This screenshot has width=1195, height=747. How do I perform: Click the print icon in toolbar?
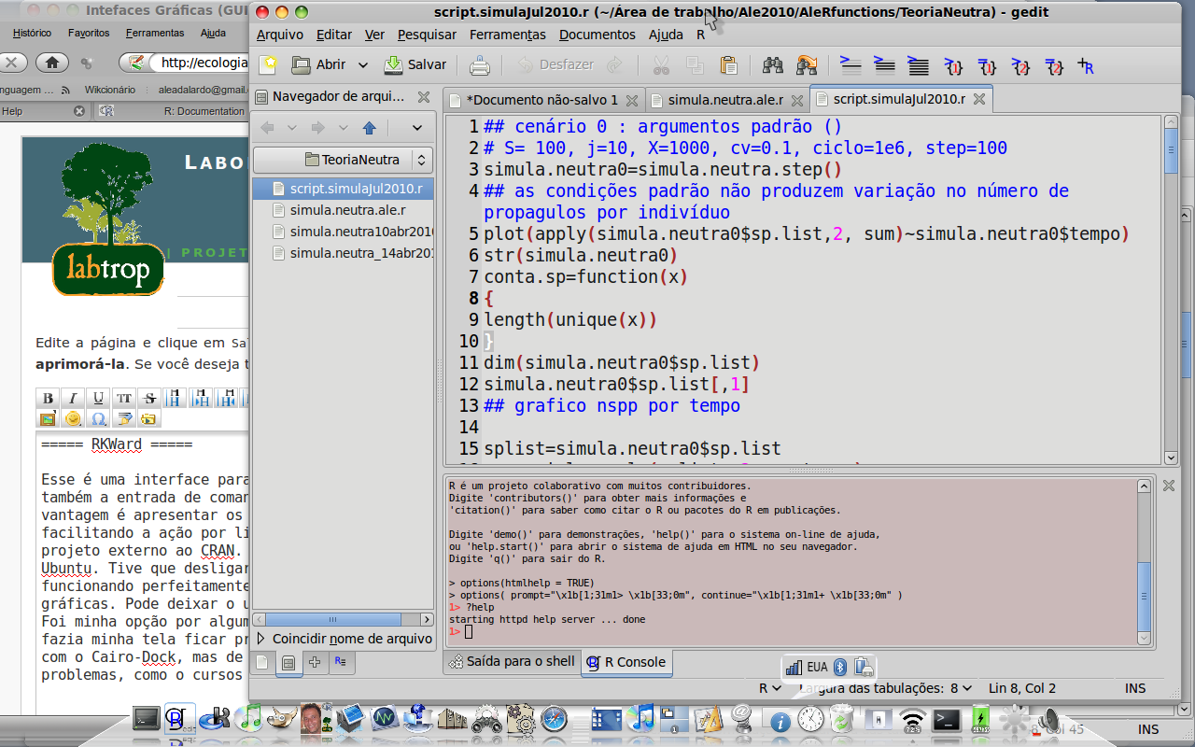(x=479, y=65)
